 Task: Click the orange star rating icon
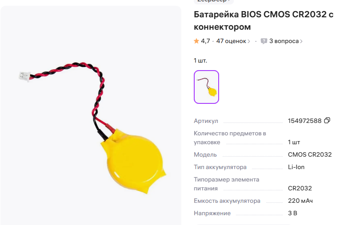196,41
